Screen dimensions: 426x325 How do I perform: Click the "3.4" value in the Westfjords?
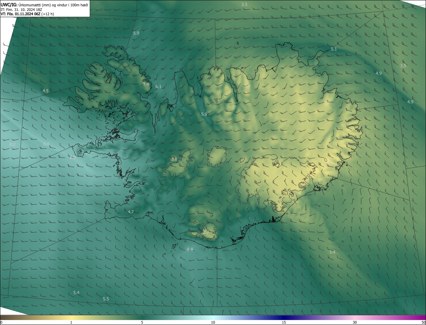146,84
